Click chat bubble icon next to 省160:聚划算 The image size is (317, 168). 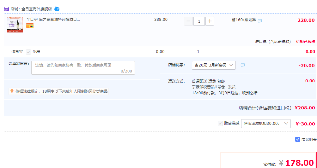(260, 21)
